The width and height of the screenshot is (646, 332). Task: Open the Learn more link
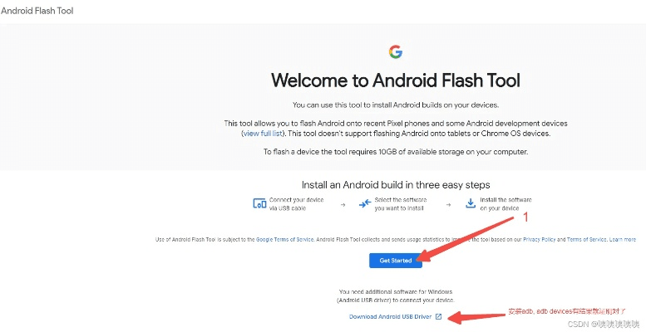(x=623, y=239)
